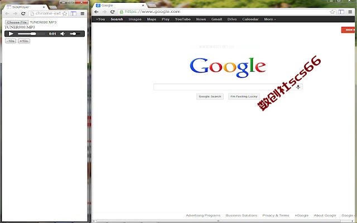Image resolution: width=357 pixels, height=223 pixels.
Task: Play the TUNER000.MP3 audio
Action: 11,33
